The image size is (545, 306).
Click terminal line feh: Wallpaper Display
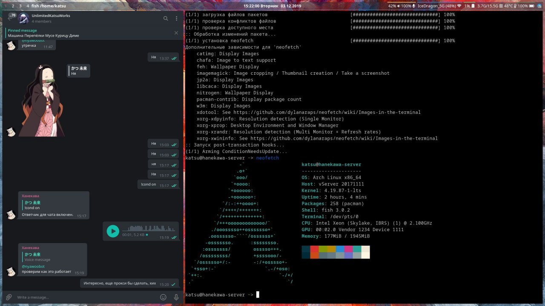228,67
